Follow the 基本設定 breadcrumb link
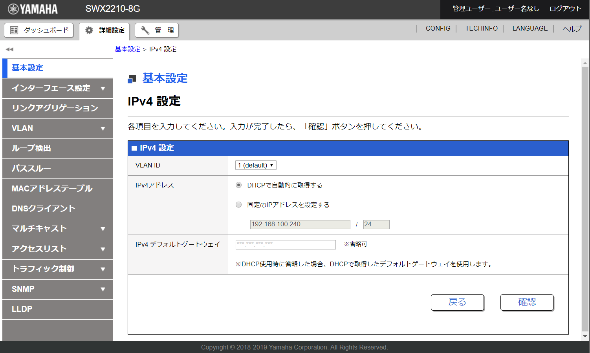The image size is (590, 353). (x=127, y=49)
